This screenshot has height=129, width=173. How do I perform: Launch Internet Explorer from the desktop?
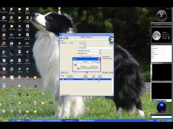click(4, 28)
